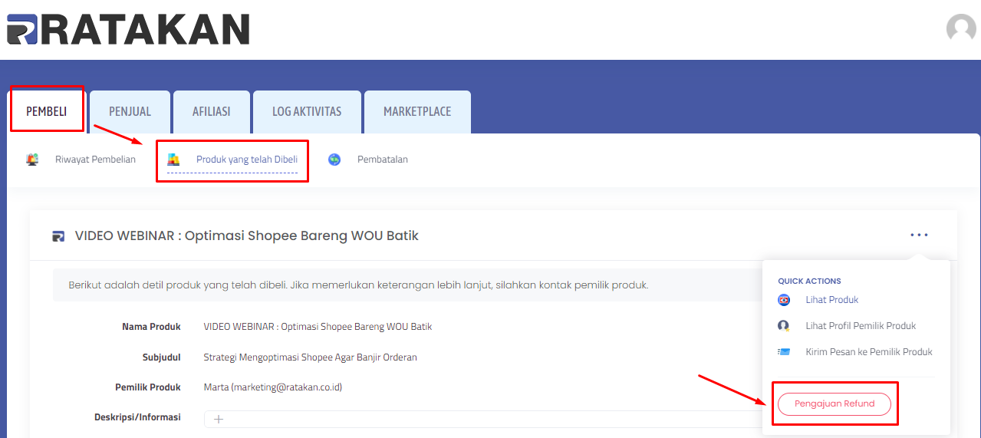The image size is (981, 438).
Task: Toggle the three-dots quick actions menu
Action: [x=919, y=235]
